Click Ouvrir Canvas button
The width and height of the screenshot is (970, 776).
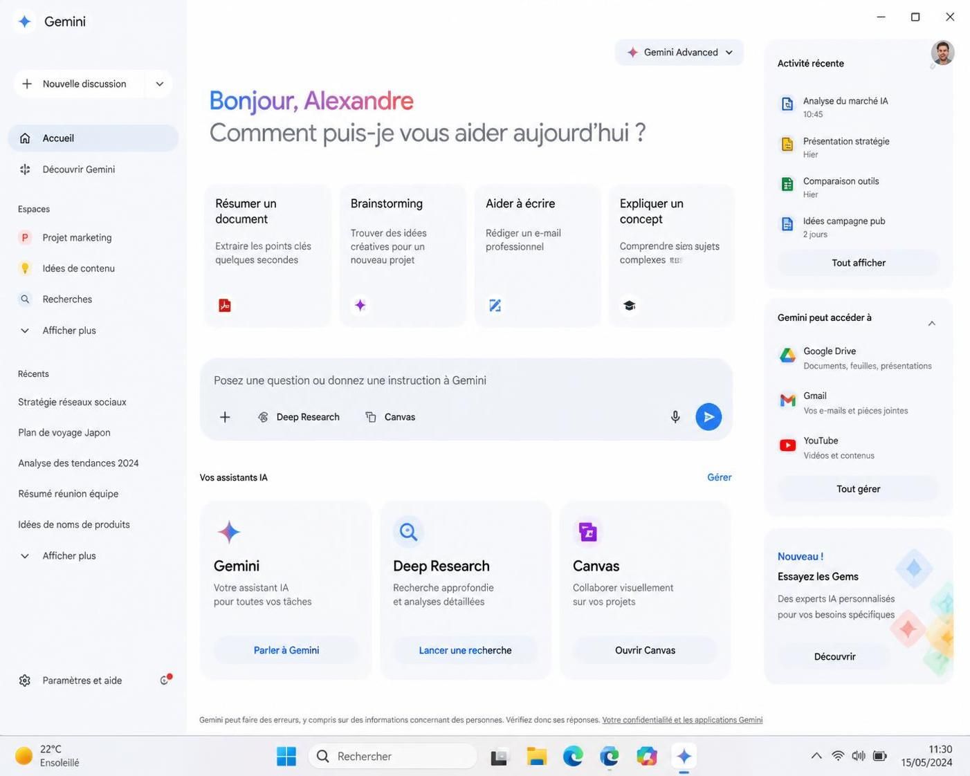(646, 650)
